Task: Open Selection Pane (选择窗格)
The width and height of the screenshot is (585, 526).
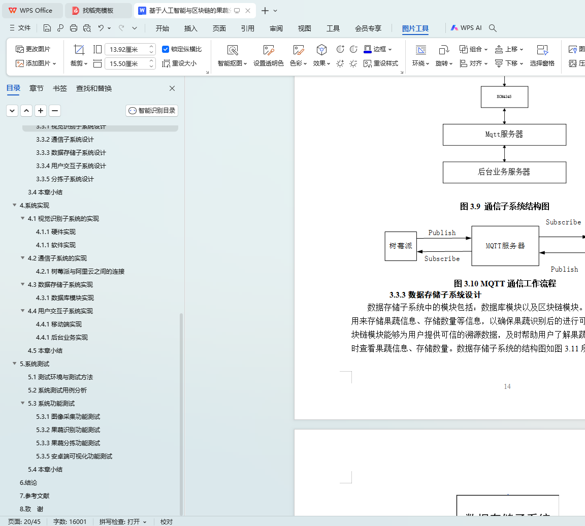Action: (x=542, y=56)
